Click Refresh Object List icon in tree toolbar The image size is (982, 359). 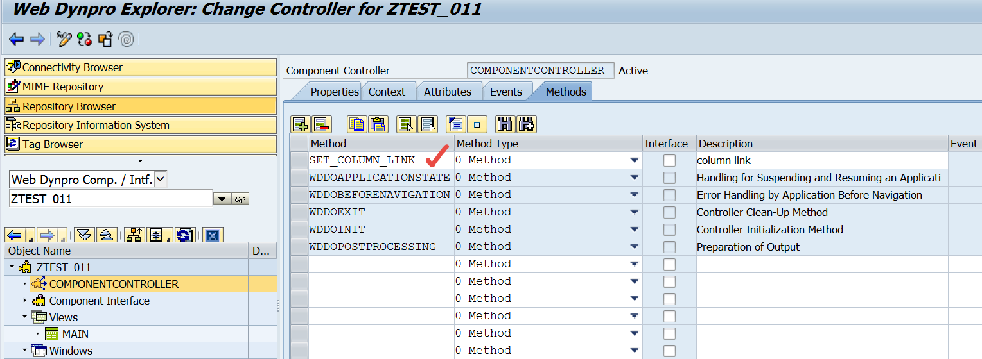[185, 235]
